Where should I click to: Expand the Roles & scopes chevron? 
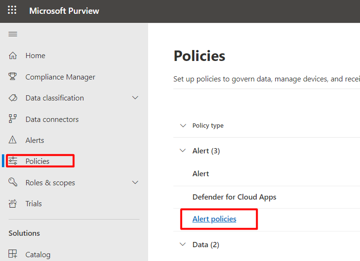point(135,182)
